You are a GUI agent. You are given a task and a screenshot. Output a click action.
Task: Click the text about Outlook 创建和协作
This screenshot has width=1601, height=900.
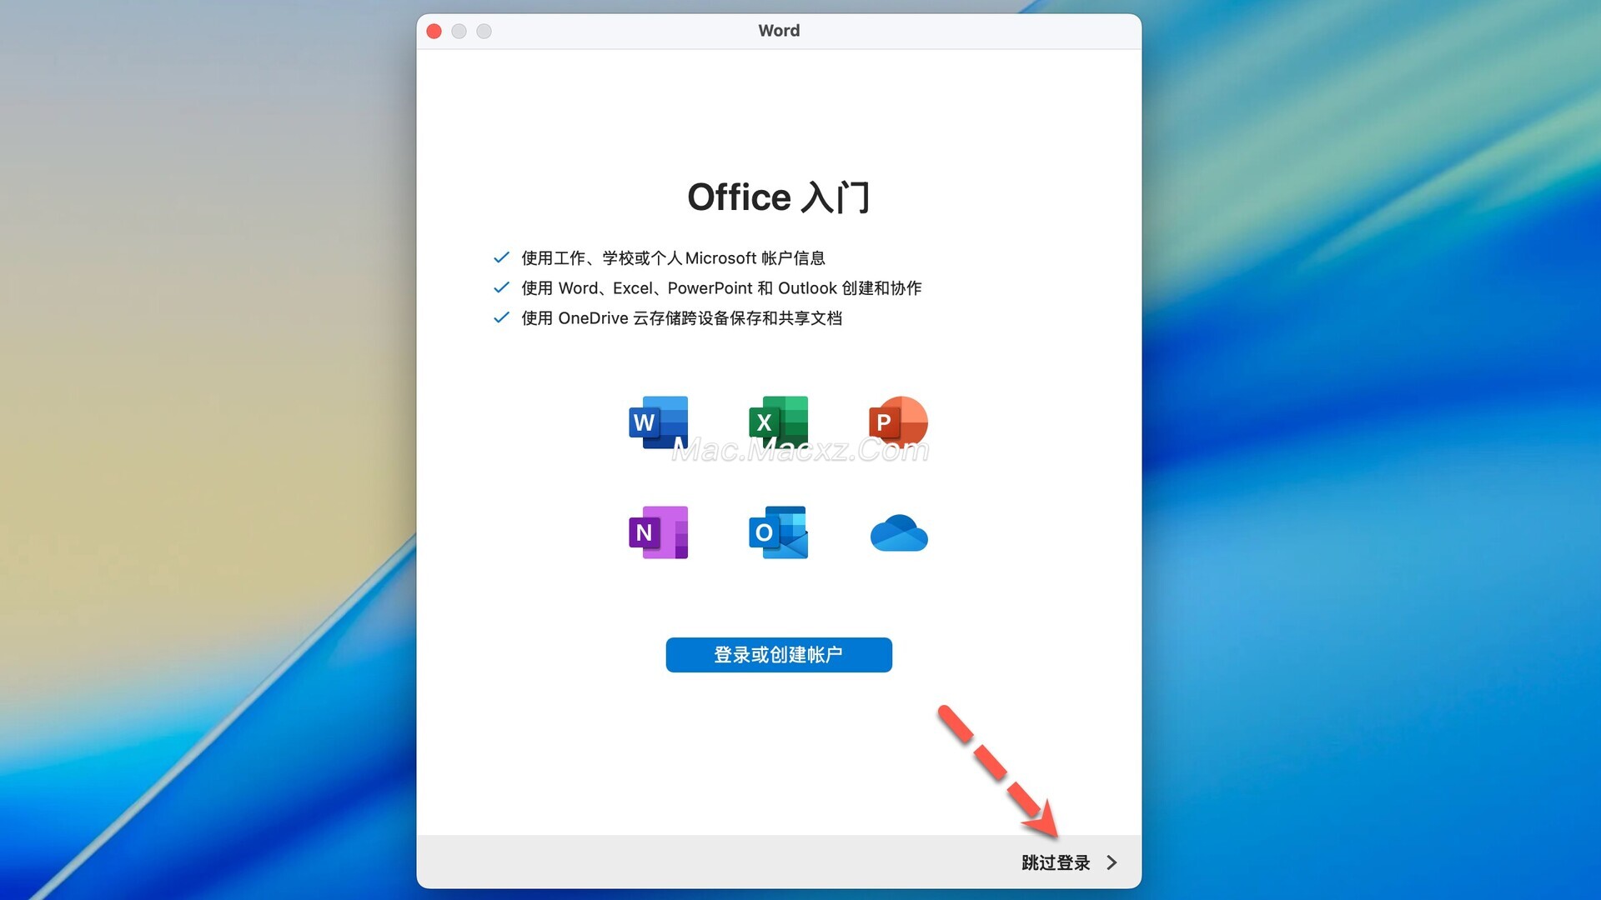tap(721, 288)
